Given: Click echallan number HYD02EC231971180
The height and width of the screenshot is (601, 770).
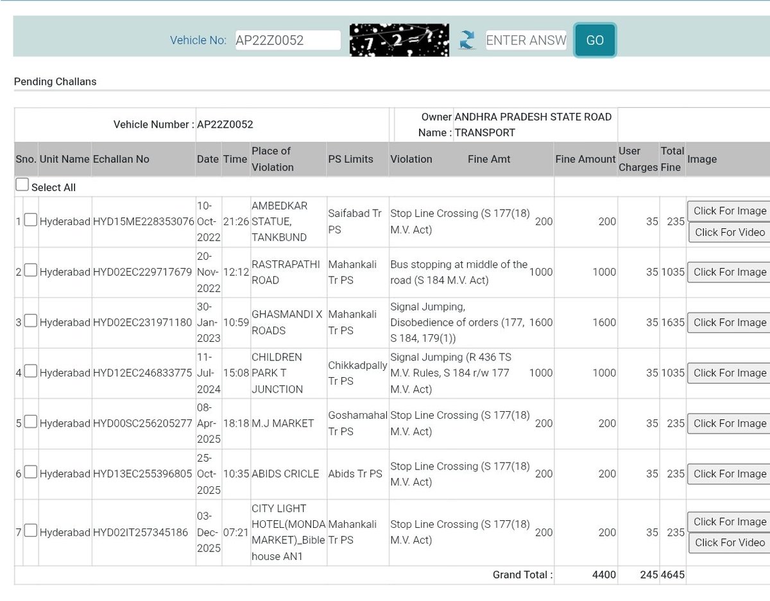Looking at the screenshot, I should 142,322.
